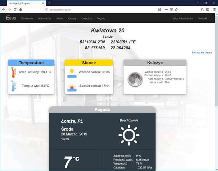Viewport: 218px width, 171px height.
Task: Click the browser back arrow button
Action: (4, 9)
